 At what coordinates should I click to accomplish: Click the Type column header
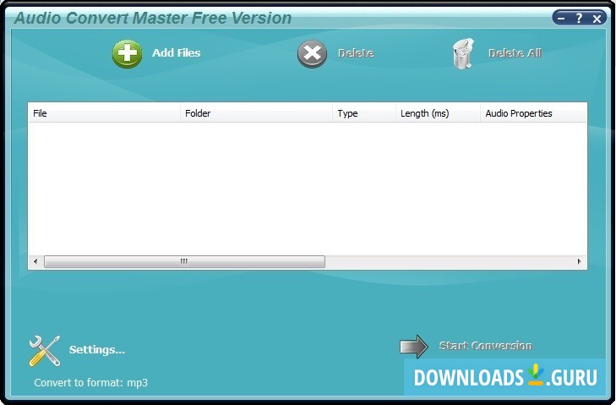click(x=364, y=113)
